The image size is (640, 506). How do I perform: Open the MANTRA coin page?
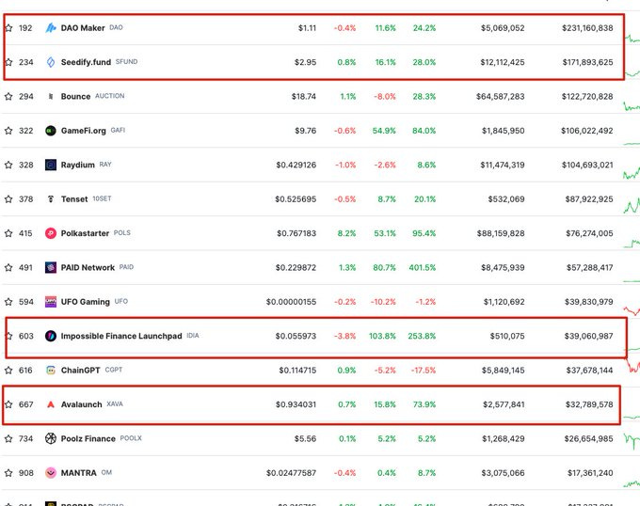(78, 473)
